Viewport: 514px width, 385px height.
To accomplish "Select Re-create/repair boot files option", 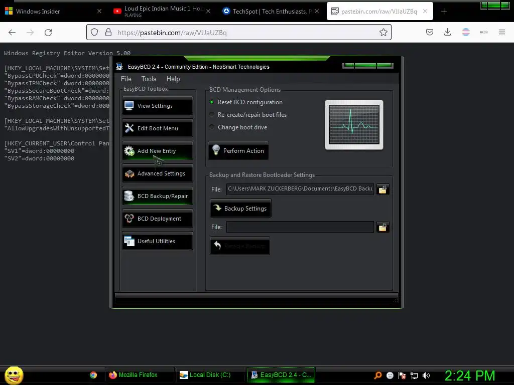I will pyautogui.click(x=212, y=115).
